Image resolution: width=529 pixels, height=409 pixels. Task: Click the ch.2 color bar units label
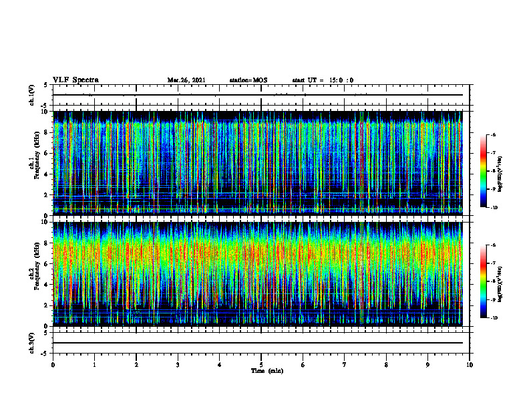pos(500,285)
